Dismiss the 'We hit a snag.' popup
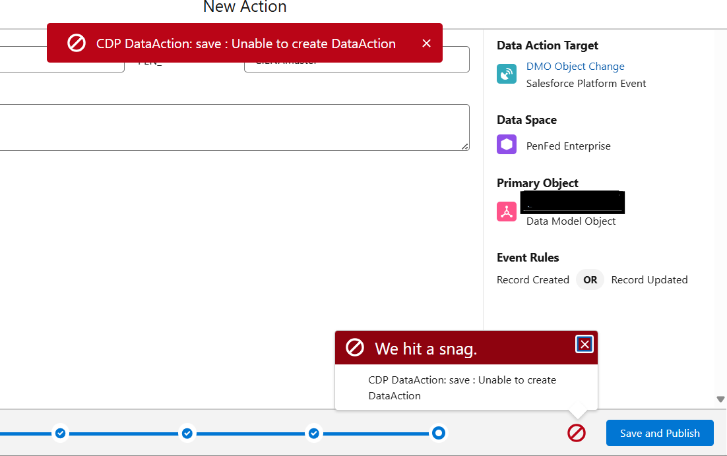The height and width of the screenshot is (456, 727). (585, 345)
